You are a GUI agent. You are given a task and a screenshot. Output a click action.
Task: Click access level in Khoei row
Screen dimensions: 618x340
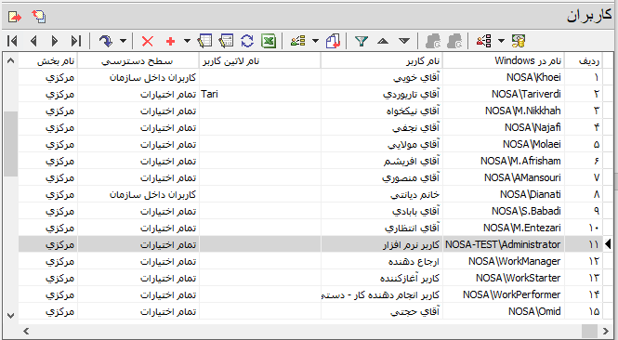138,77
